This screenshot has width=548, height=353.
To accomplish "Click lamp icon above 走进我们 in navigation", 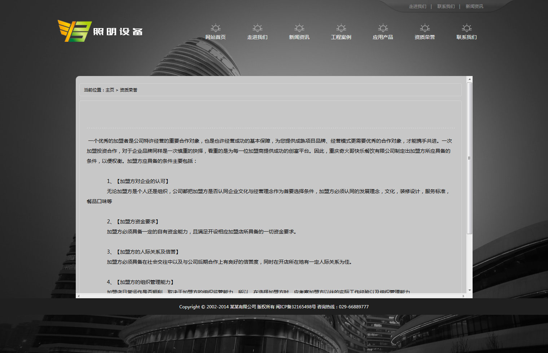I will (257, 28).
